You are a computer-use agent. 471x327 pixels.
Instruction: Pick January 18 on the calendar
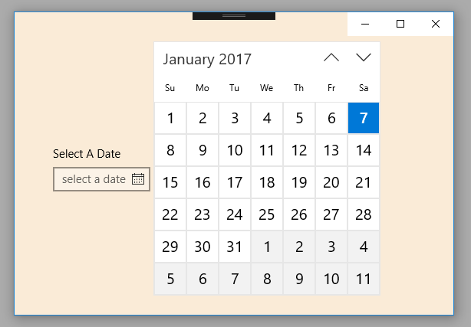[267, 182]
